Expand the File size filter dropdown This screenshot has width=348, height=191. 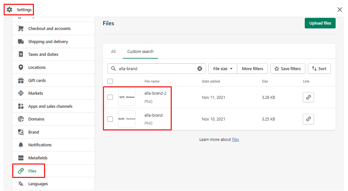(x=222, y=69)
